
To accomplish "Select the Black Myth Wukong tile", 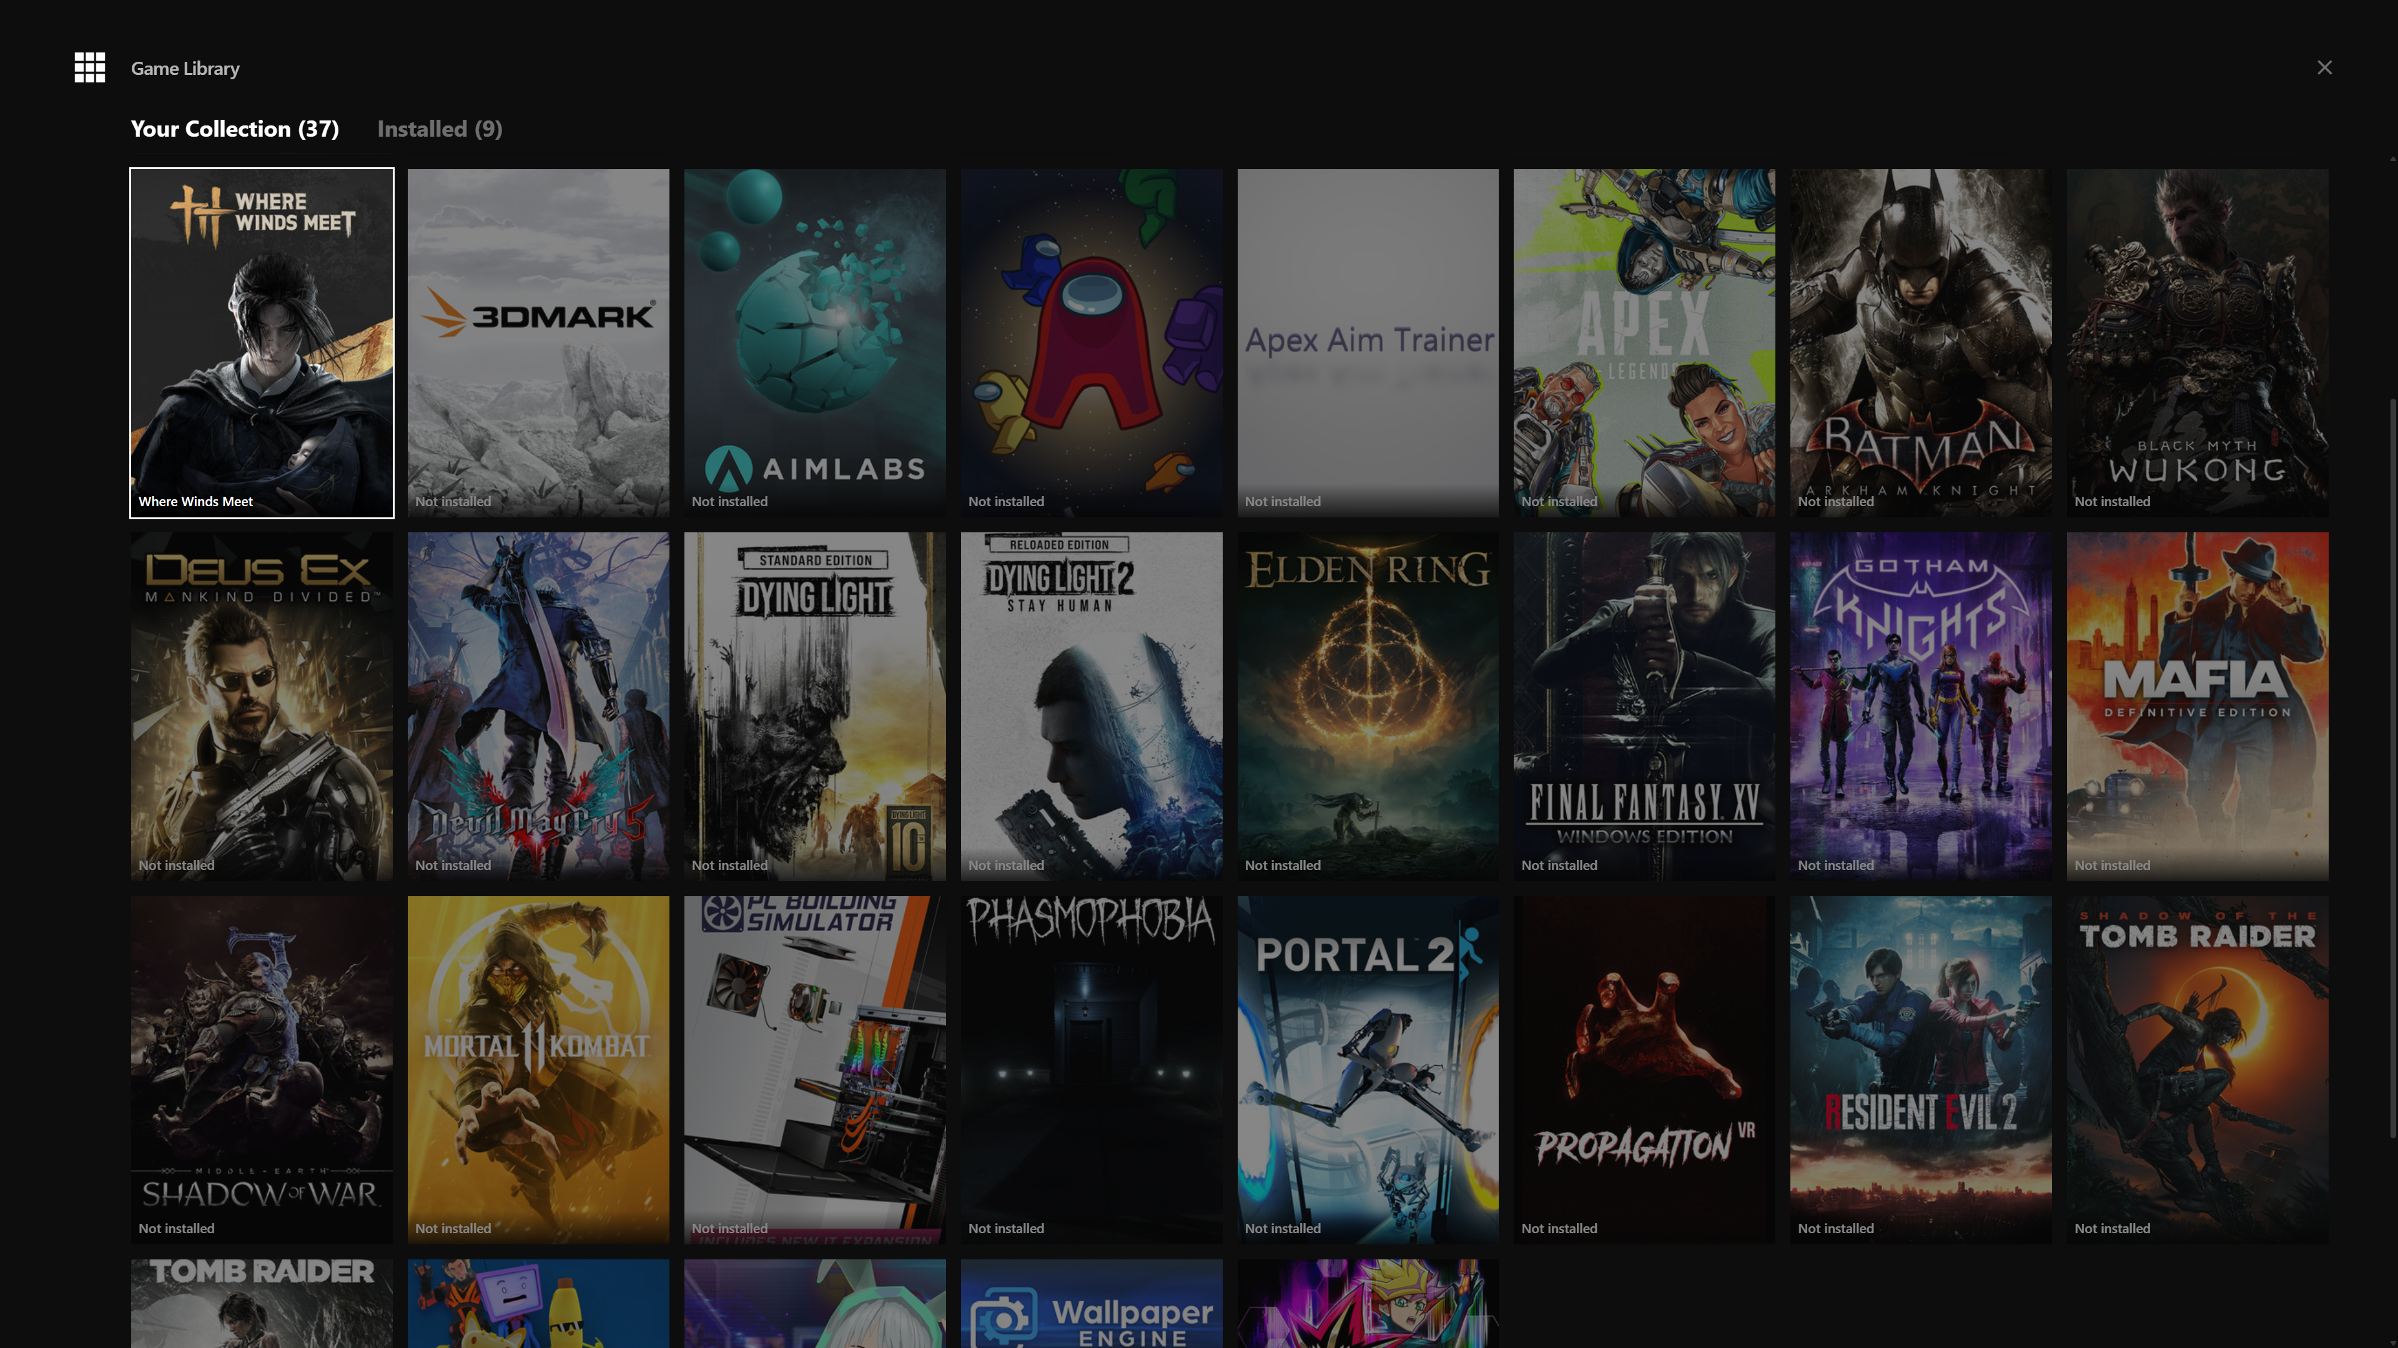I will pos(2197,343).
